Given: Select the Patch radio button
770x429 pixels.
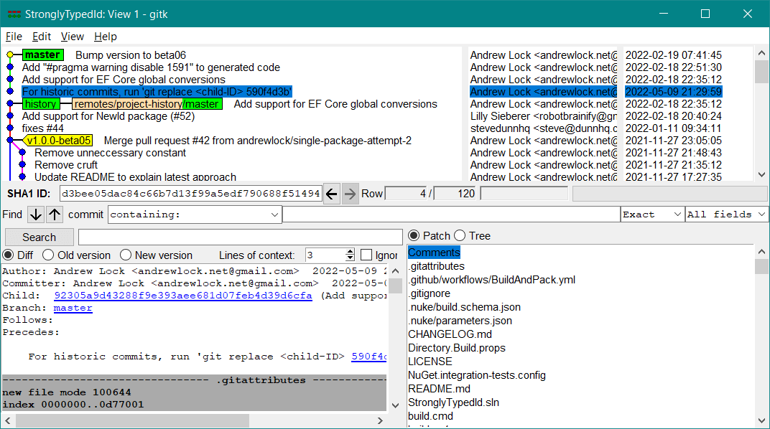Looking at the screenshot, I should pyautogui.click(x=414, y=236).
